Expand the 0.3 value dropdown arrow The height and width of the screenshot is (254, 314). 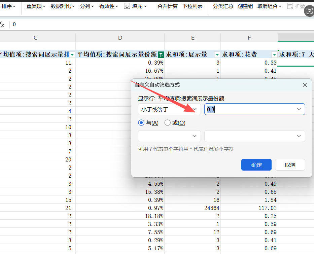pos(299,109)
